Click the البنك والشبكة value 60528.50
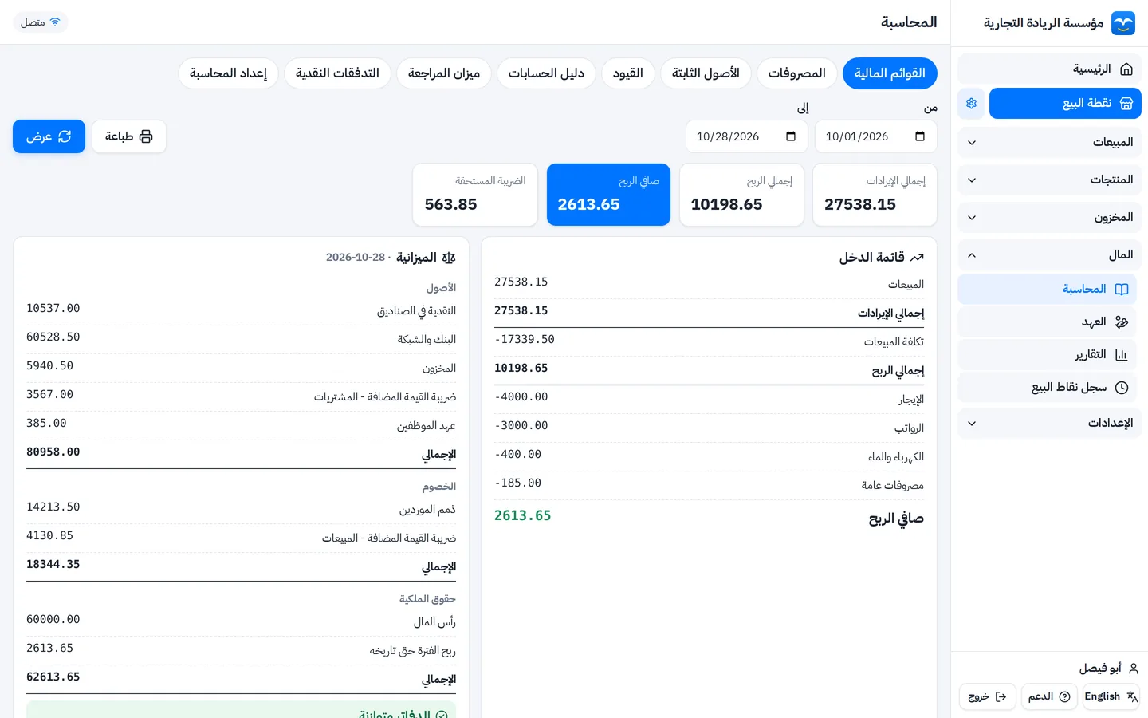 pyautogui.click(x=53, y=337)
